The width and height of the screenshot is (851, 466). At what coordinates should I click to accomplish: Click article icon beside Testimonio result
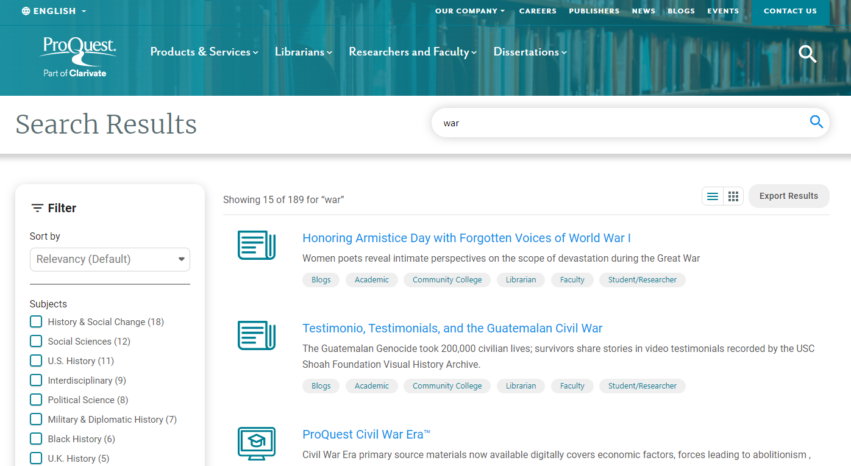[257, 335]
